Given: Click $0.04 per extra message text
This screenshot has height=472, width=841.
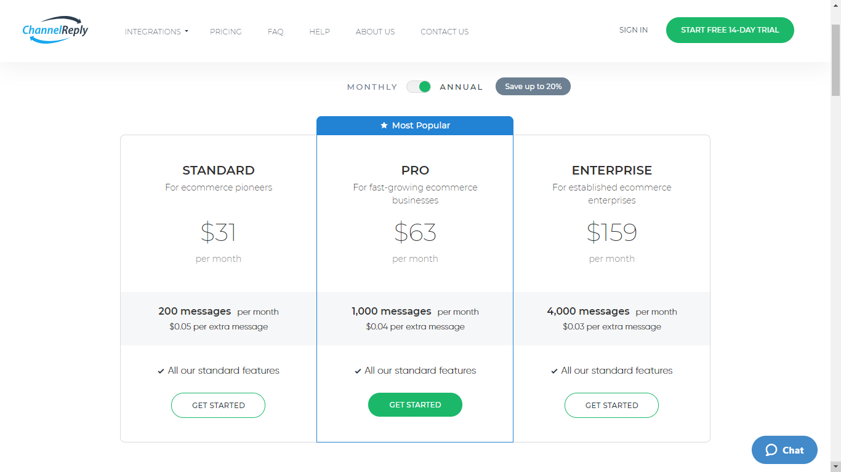Looking at the screenshot, I should tap(415, 326).
